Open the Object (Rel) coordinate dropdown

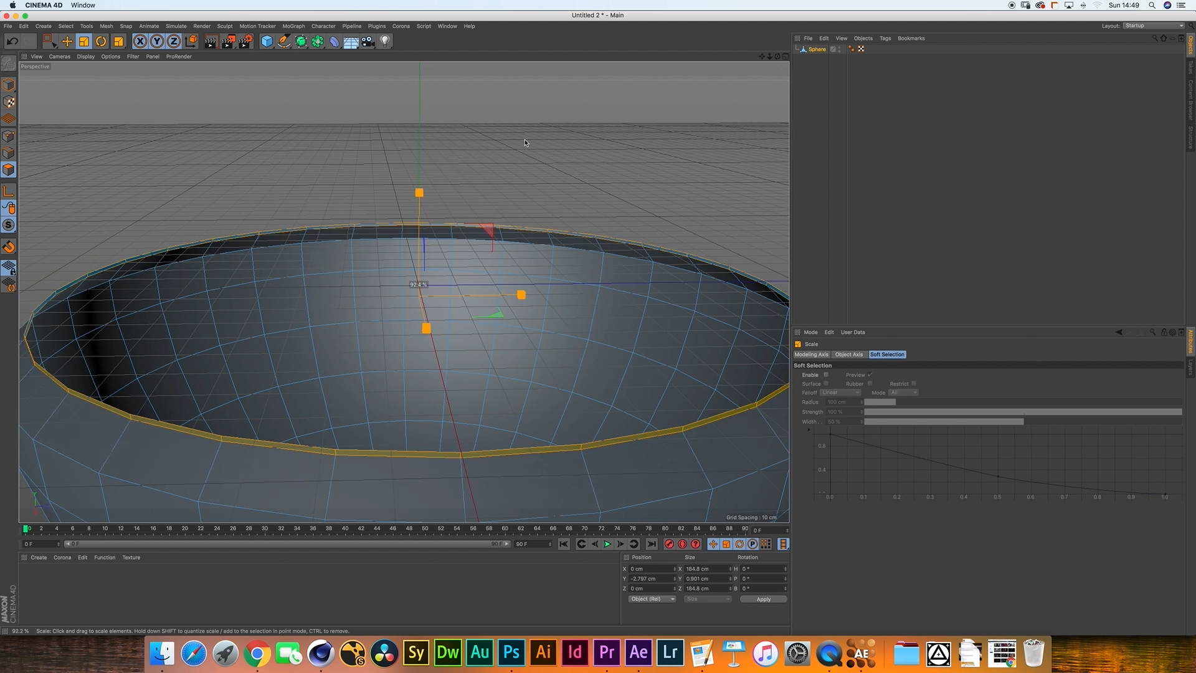(x=652, y=599)
